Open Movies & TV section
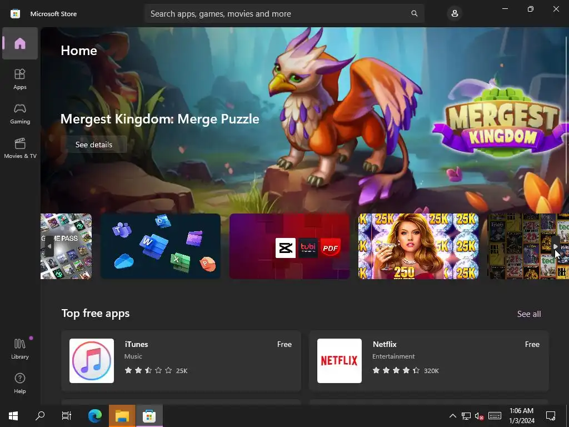This screenshot has height=427, width=569. 20,148
